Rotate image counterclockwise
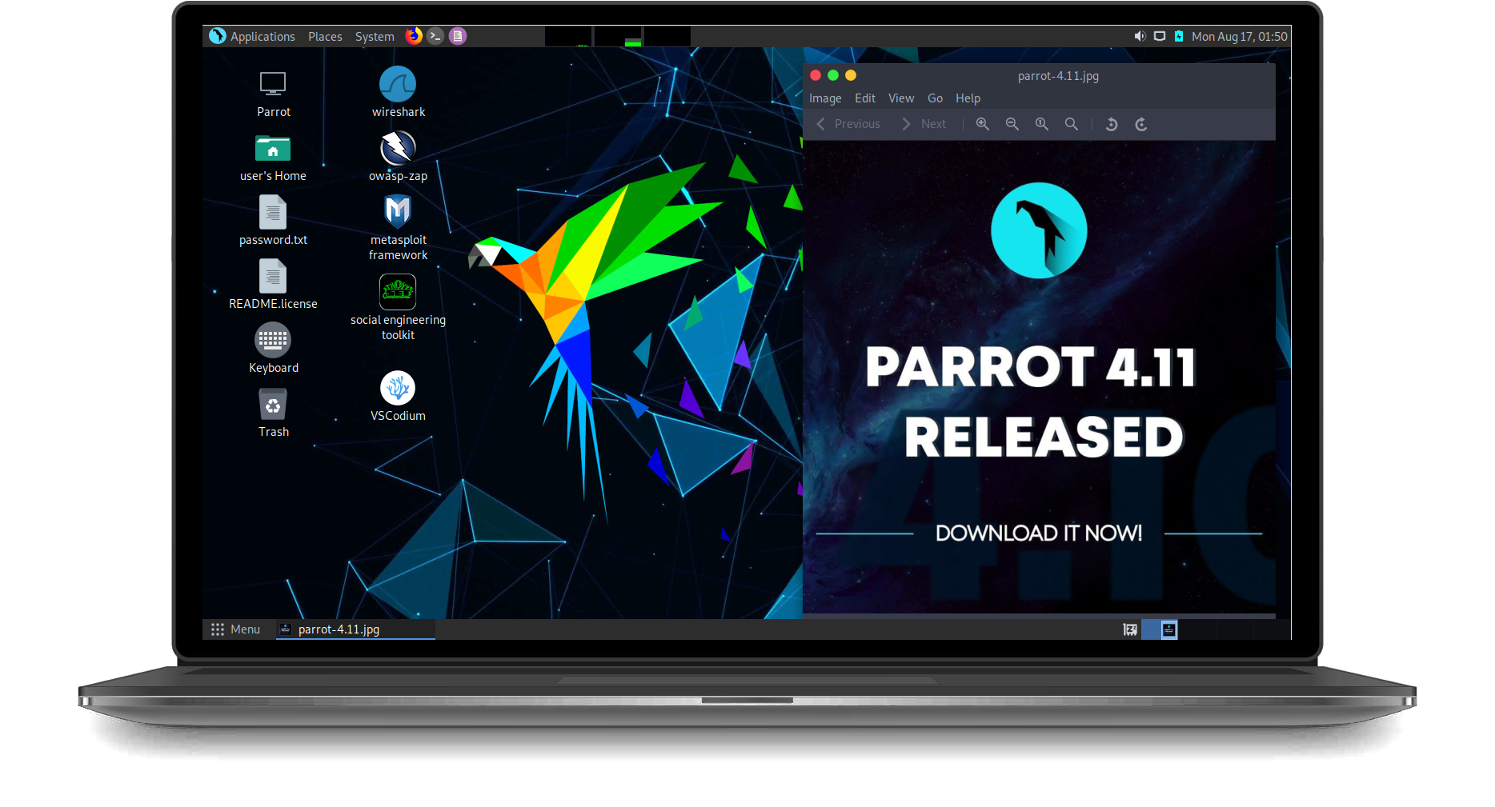This screenshot has width=1495, height=807. point(1111,124)
